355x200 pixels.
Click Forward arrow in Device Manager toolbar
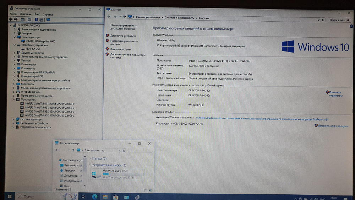tap(16, 20)
